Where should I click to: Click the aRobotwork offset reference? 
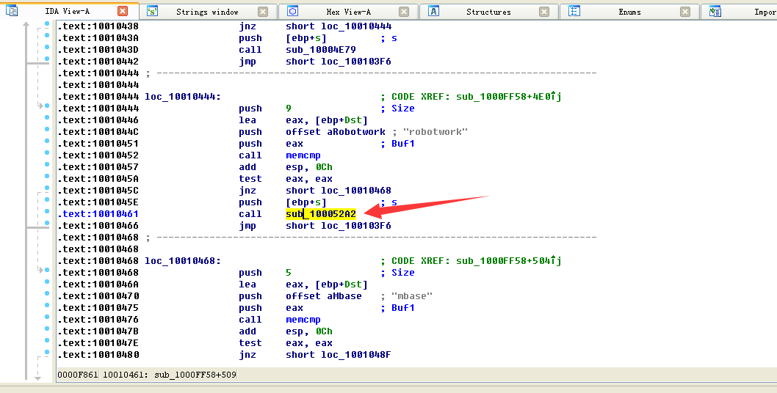[x=355, y=132]
